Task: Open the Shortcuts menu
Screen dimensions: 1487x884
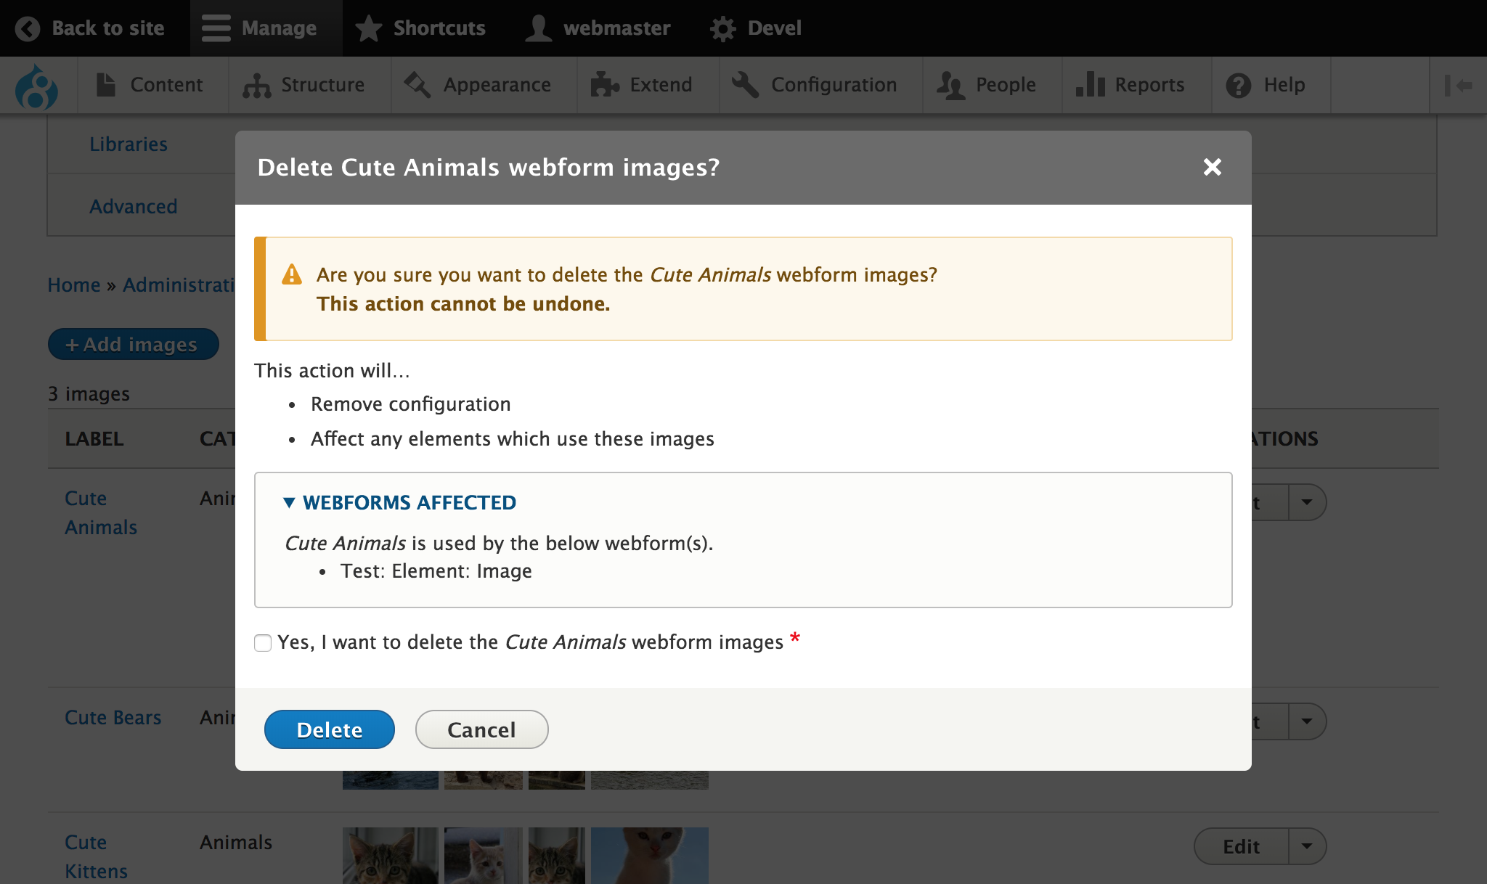Action: tap(421, 28)
